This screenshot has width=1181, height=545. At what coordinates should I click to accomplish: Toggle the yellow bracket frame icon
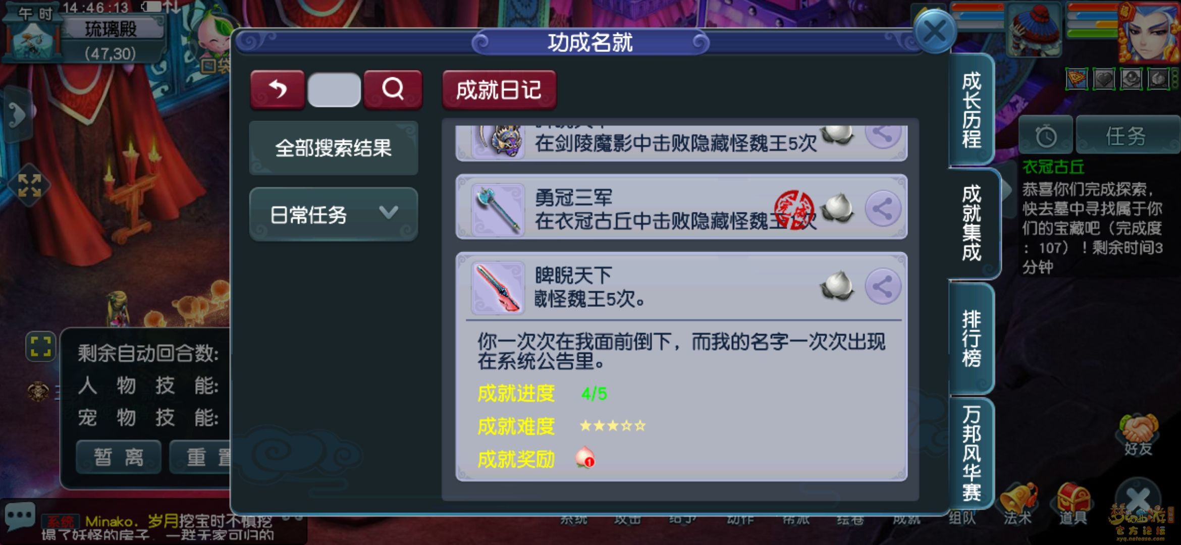tap(40, 347)
